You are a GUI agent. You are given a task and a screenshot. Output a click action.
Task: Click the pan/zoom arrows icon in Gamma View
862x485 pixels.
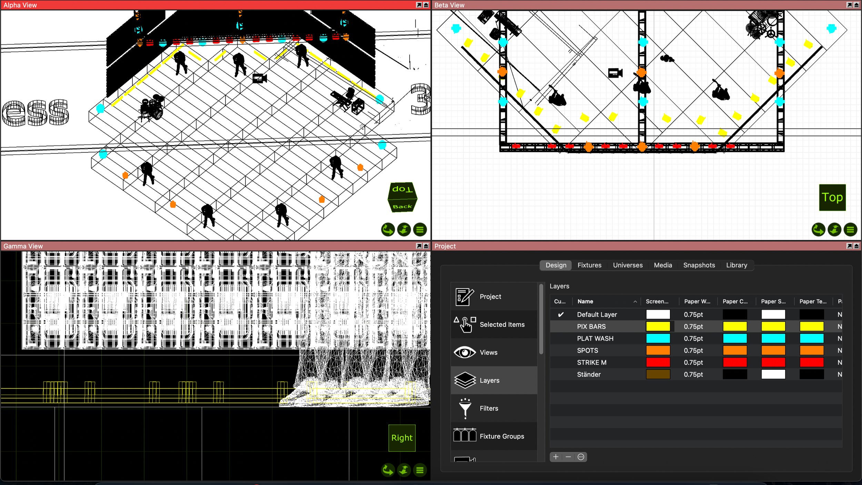click(x=404, y=470)
